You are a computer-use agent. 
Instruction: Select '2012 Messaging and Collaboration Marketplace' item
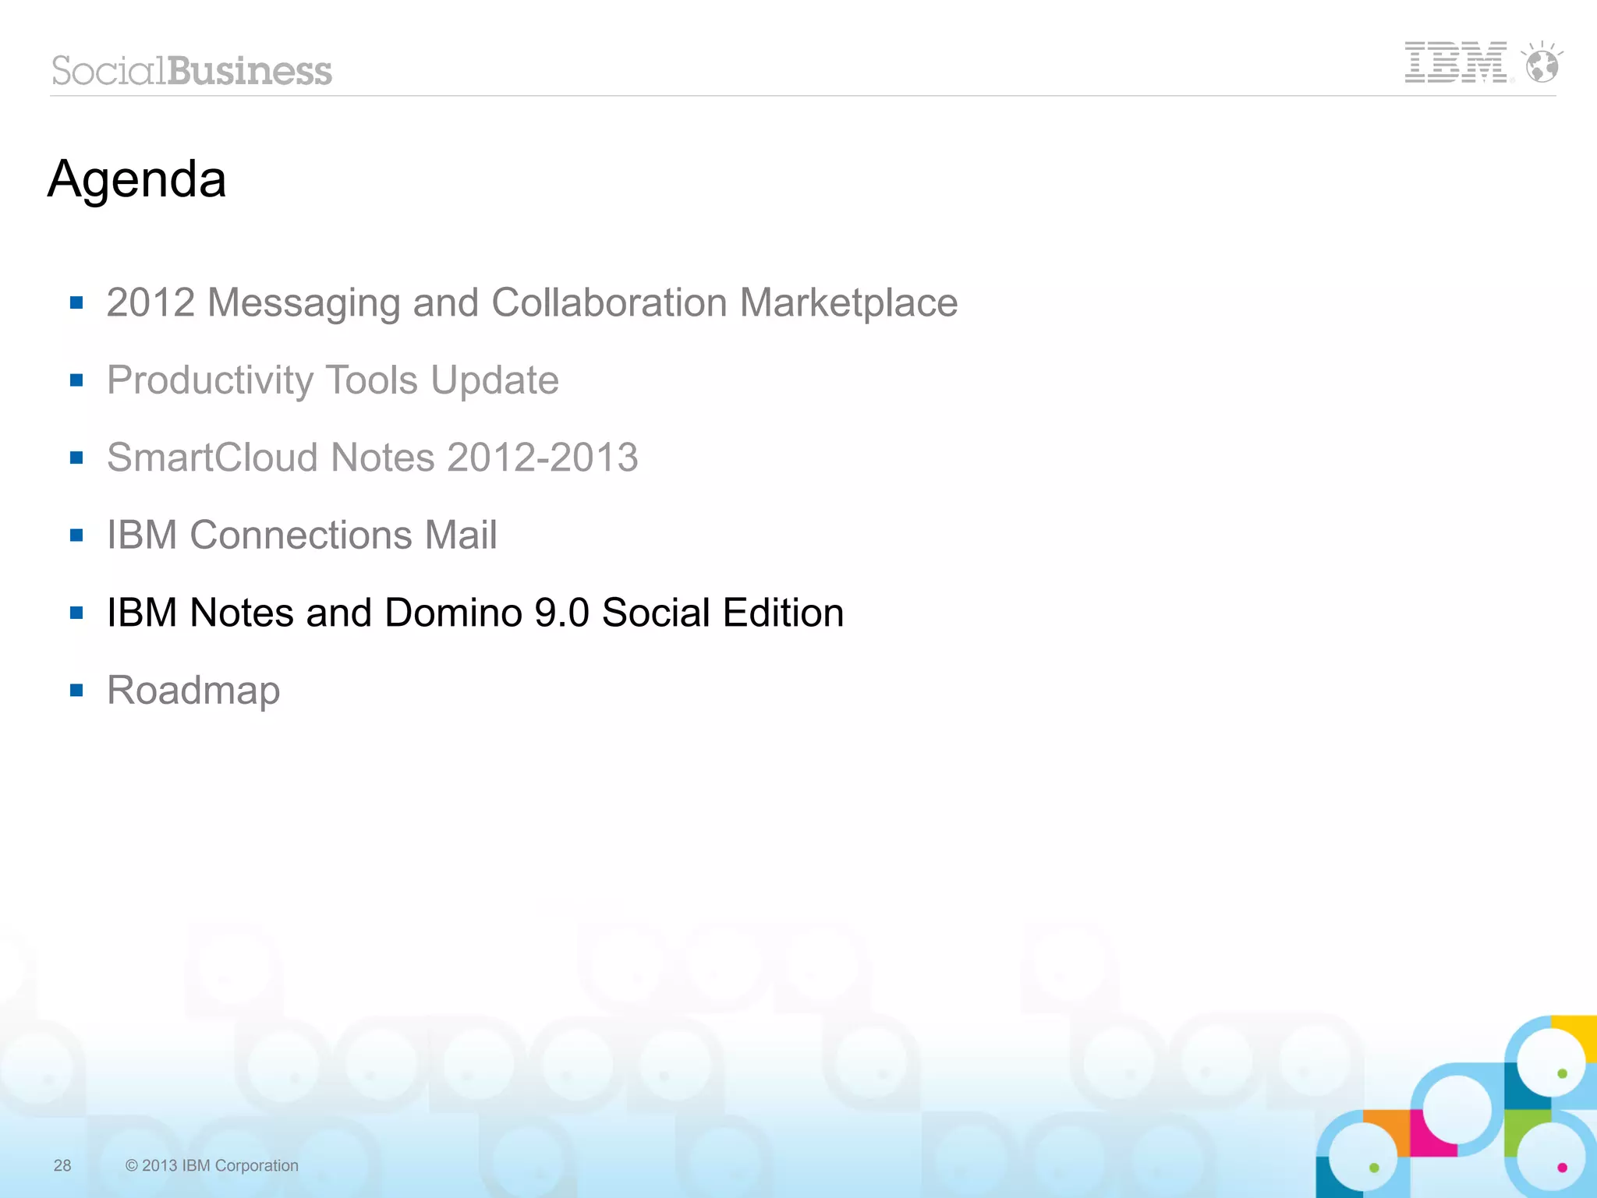point(532,303)
